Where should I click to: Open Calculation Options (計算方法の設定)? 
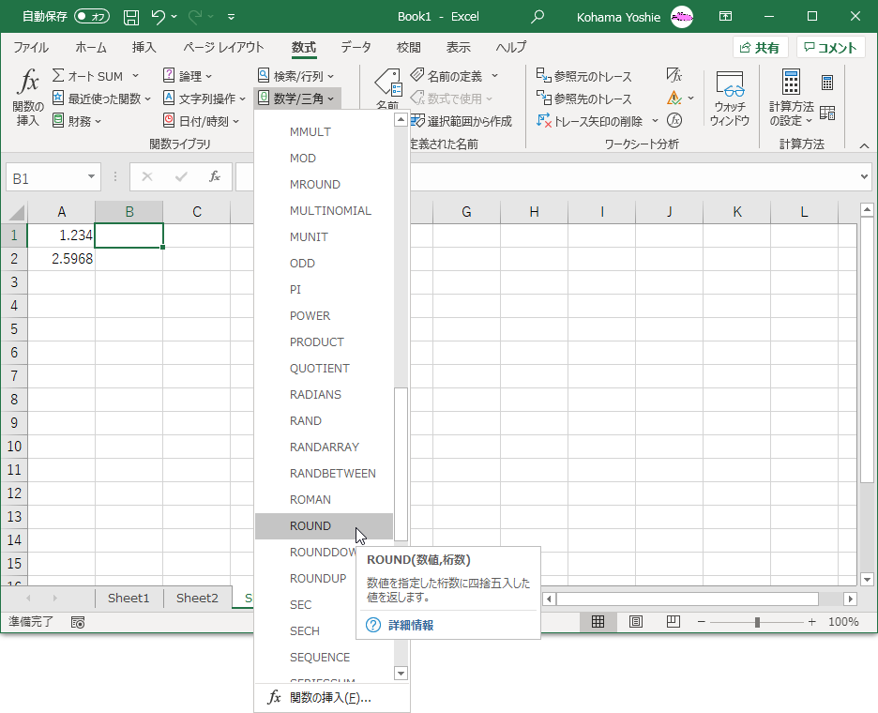point(791,99)
